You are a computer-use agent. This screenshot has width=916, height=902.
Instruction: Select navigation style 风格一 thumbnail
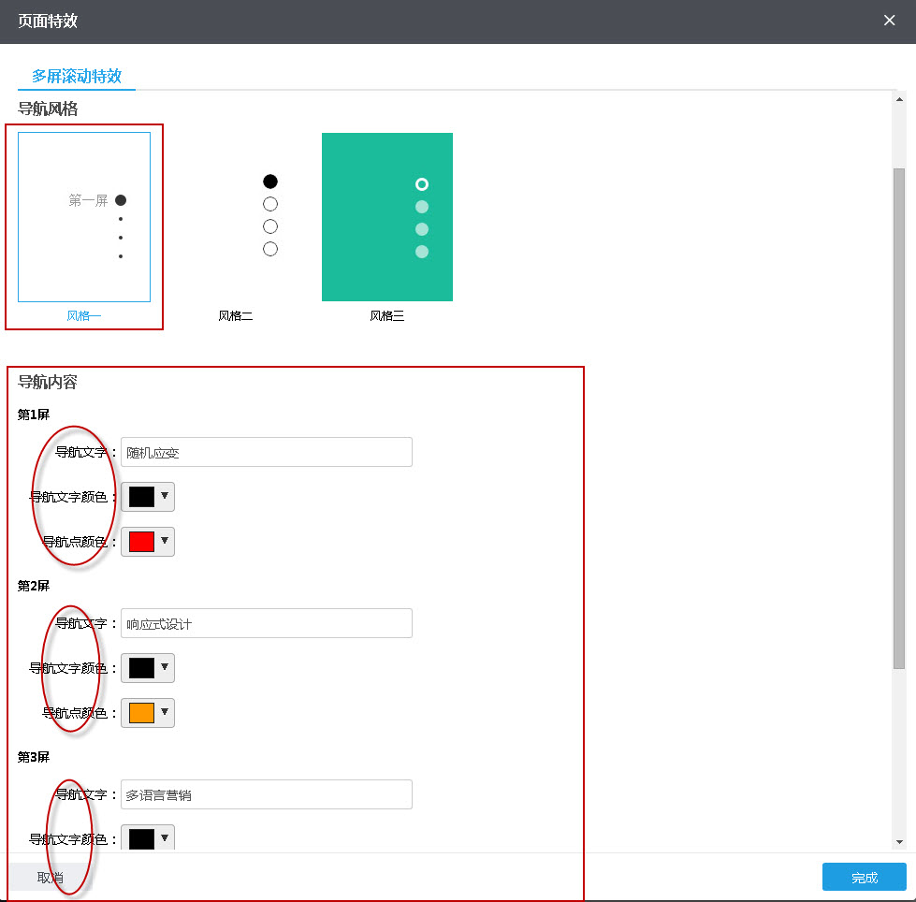tap(84, 216)
